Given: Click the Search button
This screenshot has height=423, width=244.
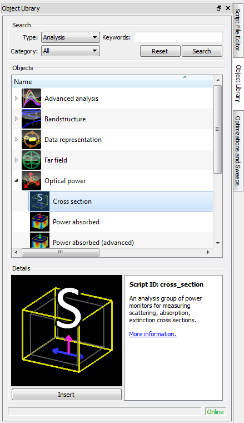Looking at the screenshot, I should [202, 51].
